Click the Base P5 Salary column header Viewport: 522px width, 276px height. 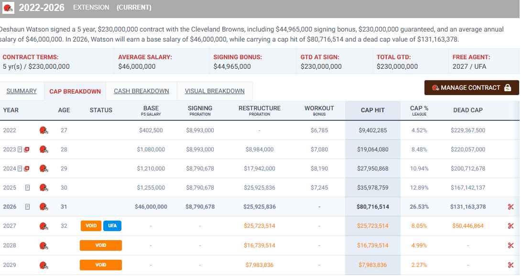151,110
